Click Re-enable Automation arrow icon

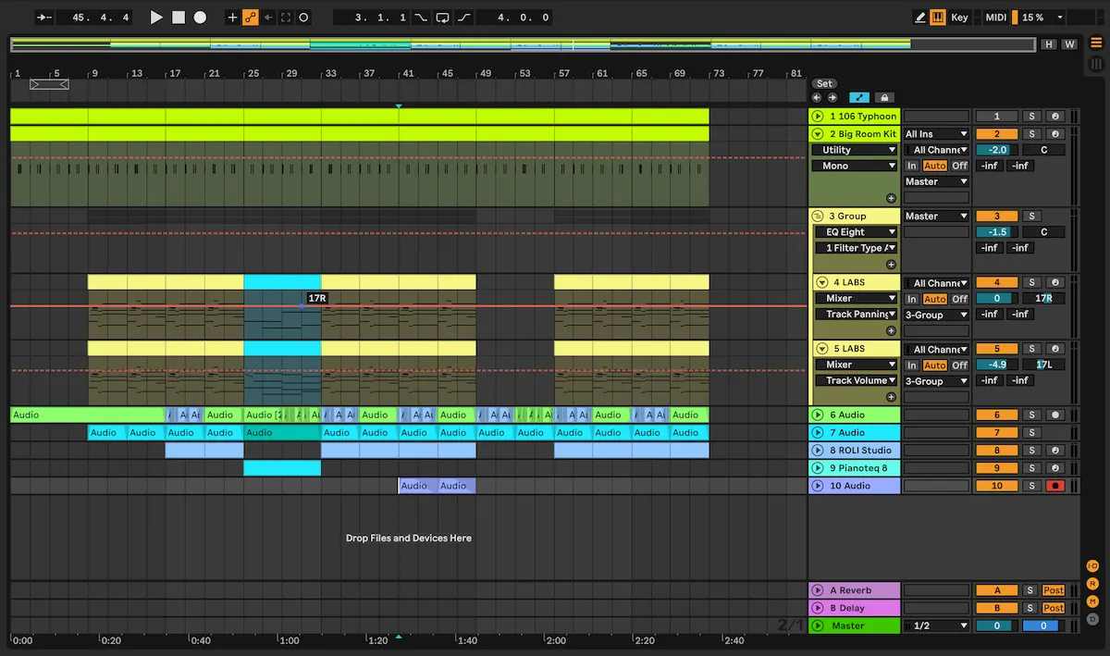tap(268, 18)
